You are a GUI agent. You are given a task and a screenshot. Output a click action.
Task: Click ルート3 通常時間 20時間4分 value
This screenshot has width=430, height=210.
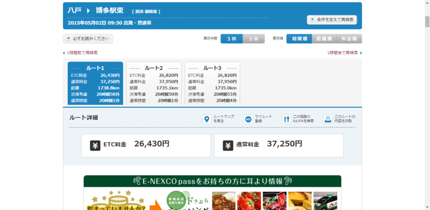226,100
